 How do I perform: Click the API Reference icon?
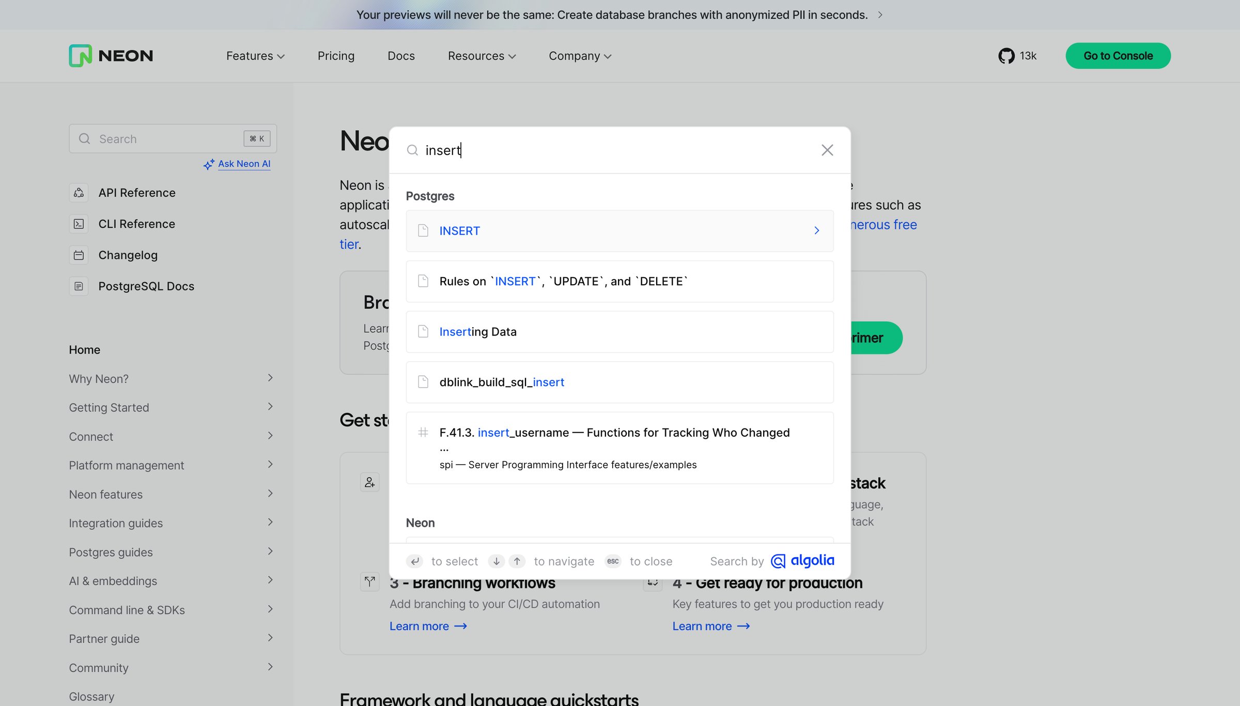pyautogui.click(x=79, y=193)
